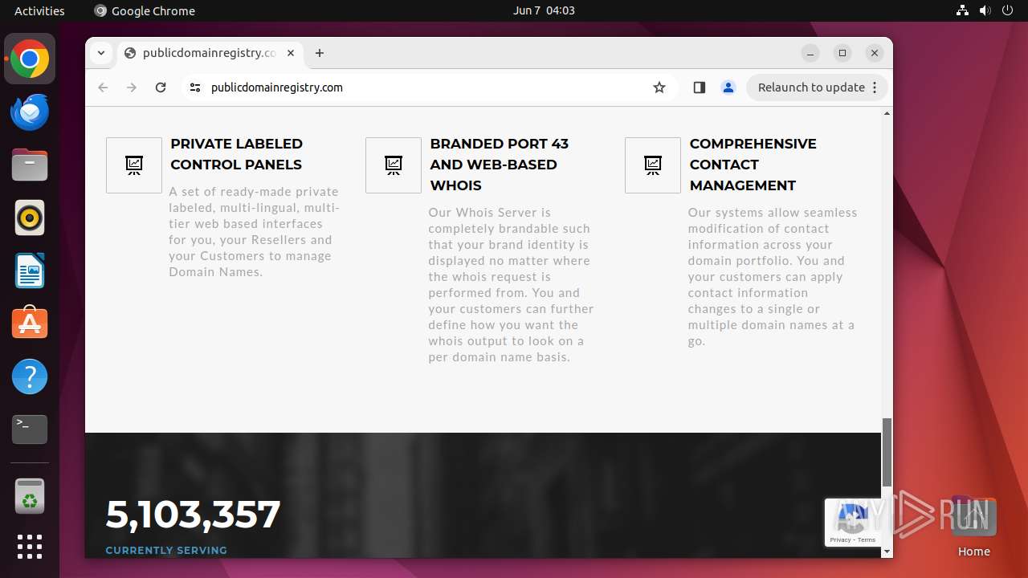Click Branded Port 43 Whois icon

click(x=394, y=165)
